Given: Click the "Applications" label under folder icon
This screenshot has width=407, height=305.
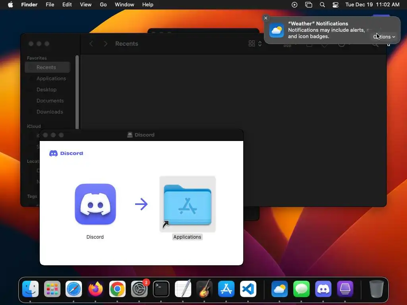Looking at the screenshot, I should click(187, 237).
